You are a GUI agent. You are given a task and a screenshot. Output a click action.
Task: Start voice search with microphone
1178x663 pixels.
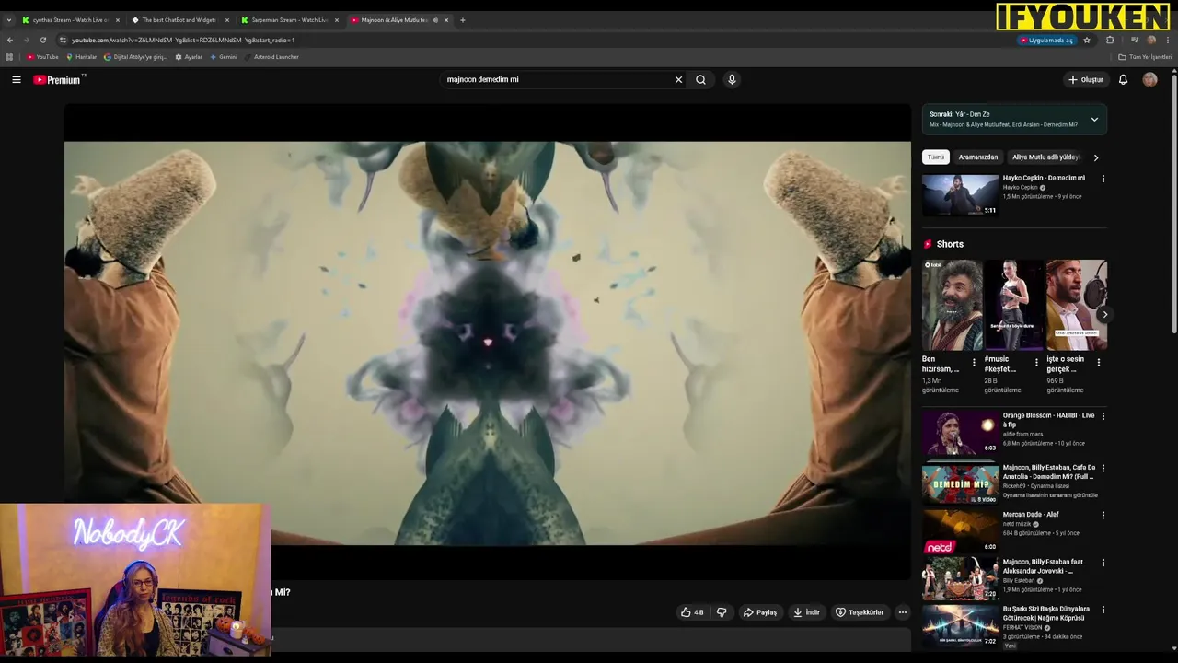[x=732, y=80]
